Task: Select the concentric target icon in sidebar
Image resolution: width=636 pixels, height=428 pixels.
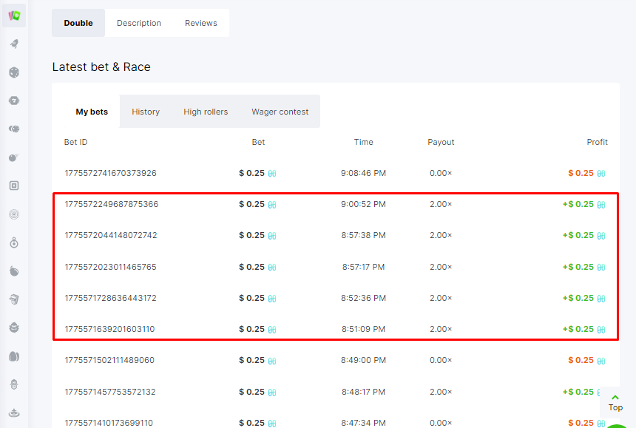Action: [14, 214]
